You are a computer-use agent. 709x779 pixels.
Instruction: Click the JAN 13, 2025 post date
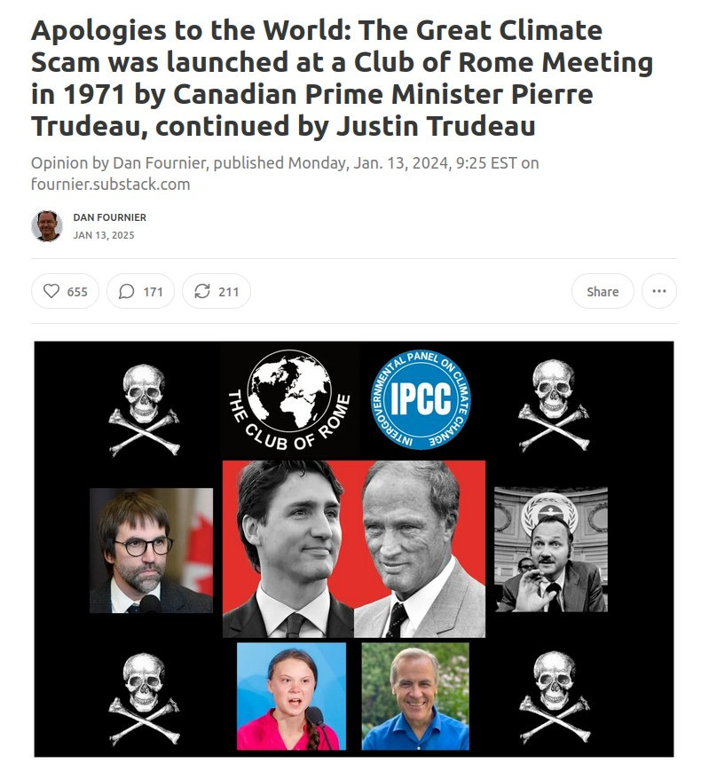coord(104,235)
